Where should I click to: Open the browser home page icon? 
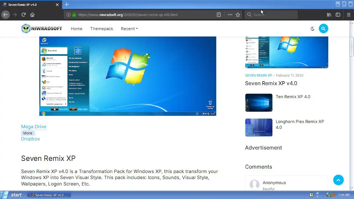32,15
